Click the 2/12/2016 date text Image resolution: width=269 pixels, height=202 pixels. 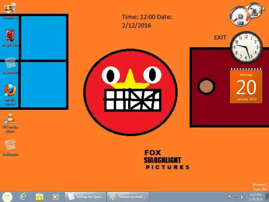[136, 26]
